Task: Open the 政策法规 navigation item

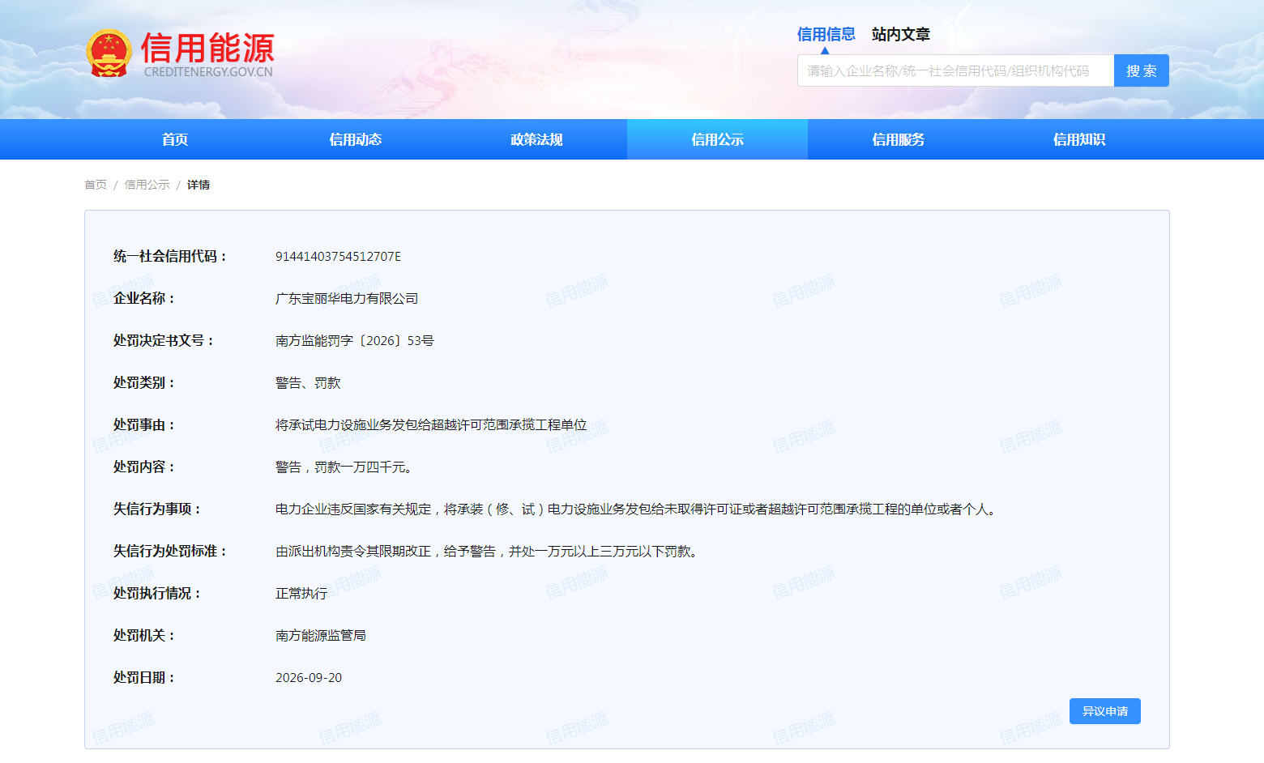Action: pyautogui.click(x=536, y=139)
